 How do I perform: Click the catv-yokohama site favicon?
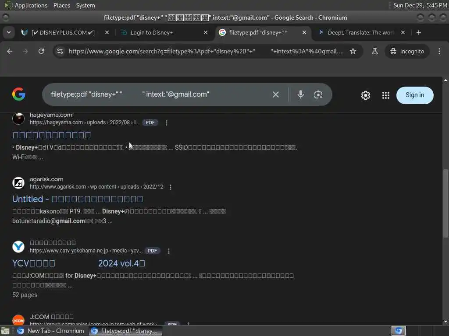click(x=18, y=247)
